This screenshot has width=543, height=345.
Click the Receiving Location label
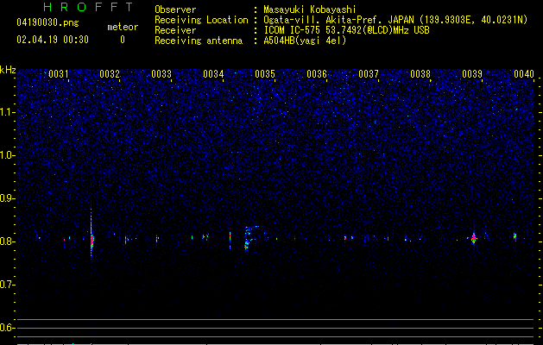pyautogui.click(x=201, y=20)
